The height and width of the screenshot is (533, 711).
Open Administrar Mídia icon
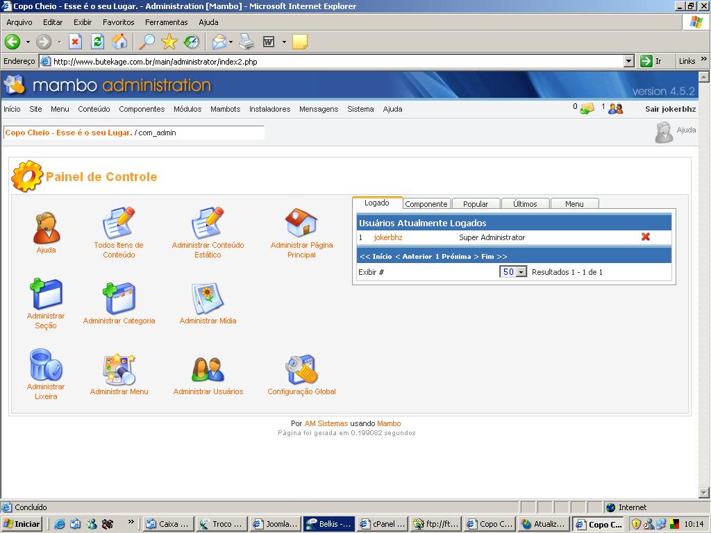(x=208, y=298)
